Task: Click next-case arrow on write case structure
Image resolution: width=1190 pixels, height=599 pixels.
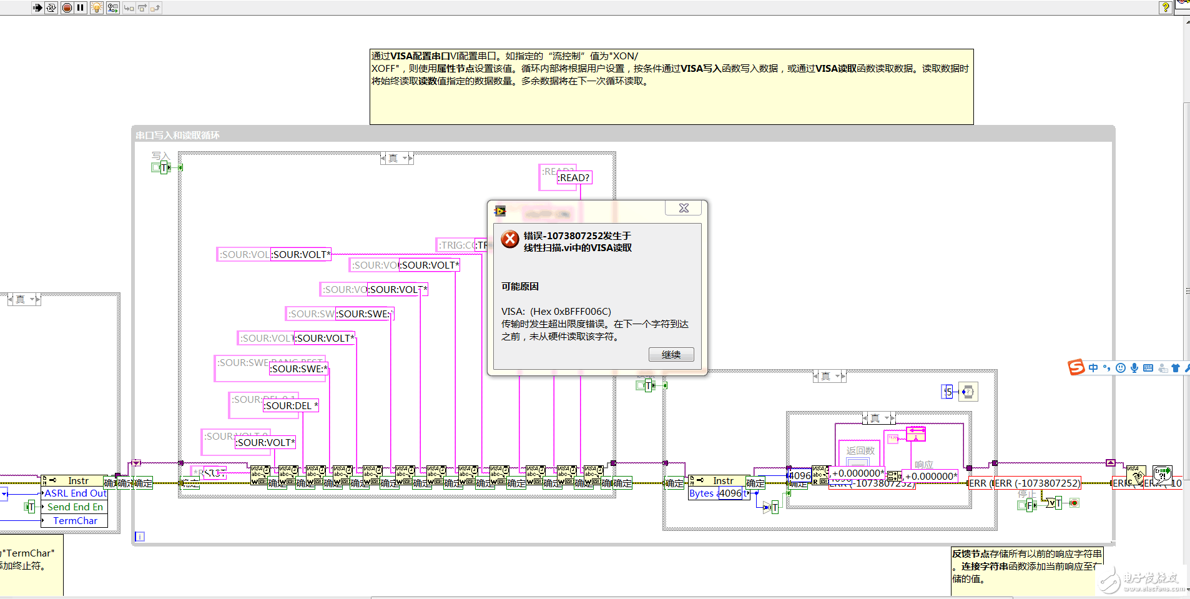Action: pyautogui.click(x=411, y=159)
